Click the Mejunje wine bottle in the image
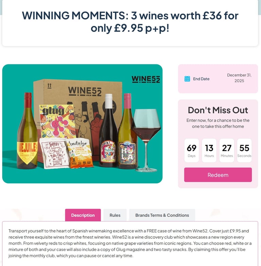The width and height of the screenshot is (261, 266). coord(27,131)
